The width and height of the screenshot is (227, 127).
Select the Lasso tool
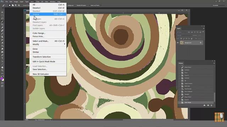pyautogui.click(x=2, y=18)
